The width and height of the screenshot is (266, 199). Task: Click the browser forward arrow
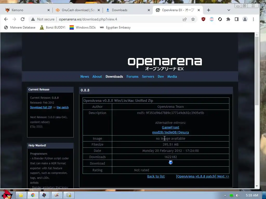coord(14,19)
